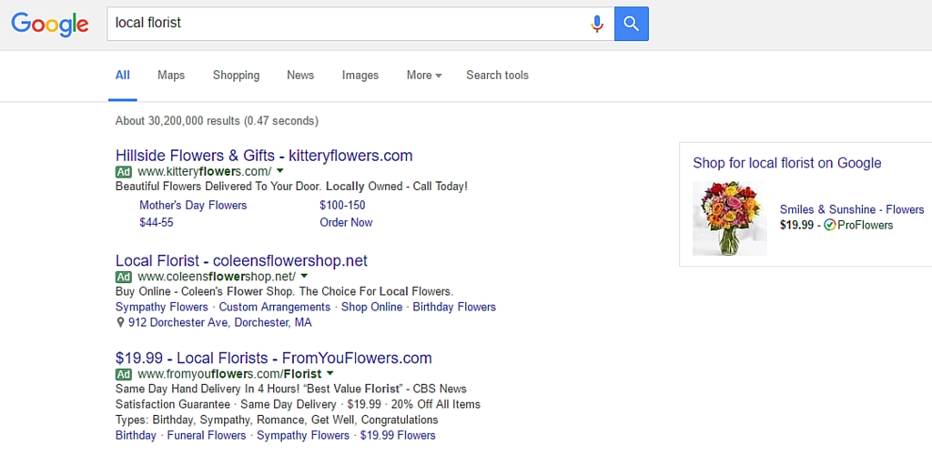Open Smiles & Sunshine - Flowers product link
This screenshot has width=932, height=466.
pos(852,209)
